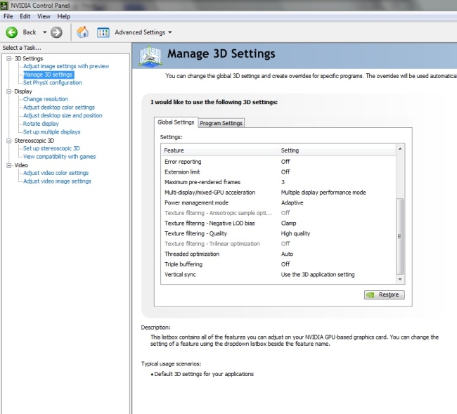Screen dimensions: 457x414
Task: Click the Advanced Settings view icon
Action: tap(103, 32)
